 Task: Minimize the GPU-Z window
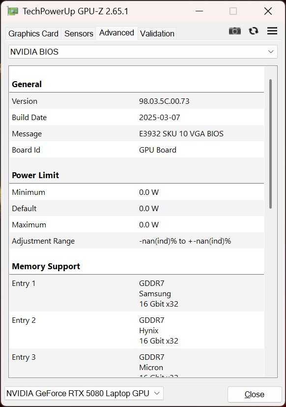[x=199, y=11]
